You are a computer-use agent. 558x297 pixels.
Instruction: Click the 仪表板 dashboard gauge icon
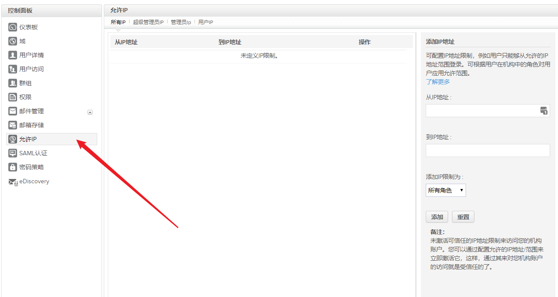pyautogui.click(x=13, y=27)
